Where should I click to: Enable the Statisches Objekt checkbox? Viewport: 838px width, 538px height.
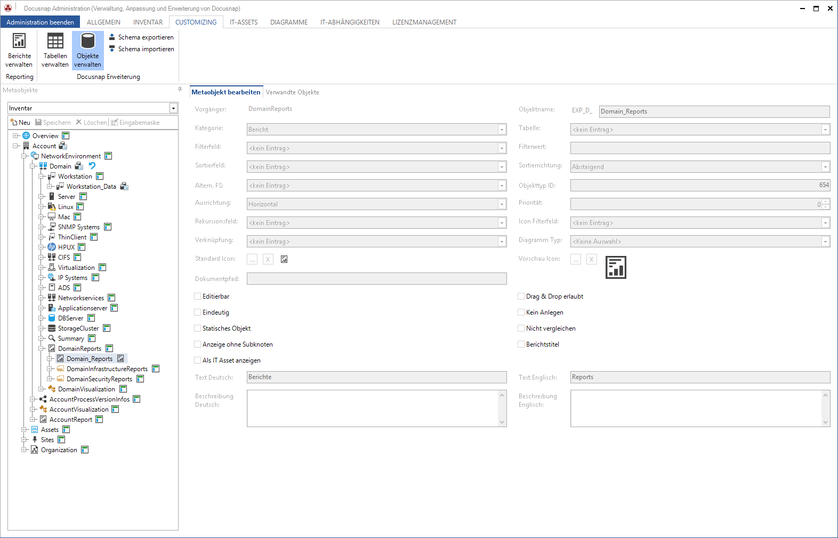click(198, 328)
